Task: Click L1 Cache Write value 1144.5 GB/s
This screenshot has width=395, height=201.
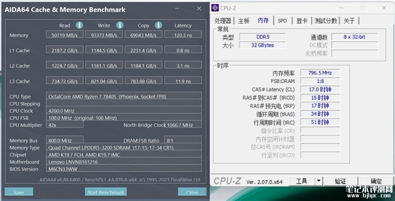Action: tap(104, 49)
